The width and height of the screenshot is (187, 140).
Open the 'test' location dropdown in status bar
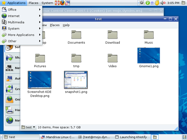click(28, 127)
